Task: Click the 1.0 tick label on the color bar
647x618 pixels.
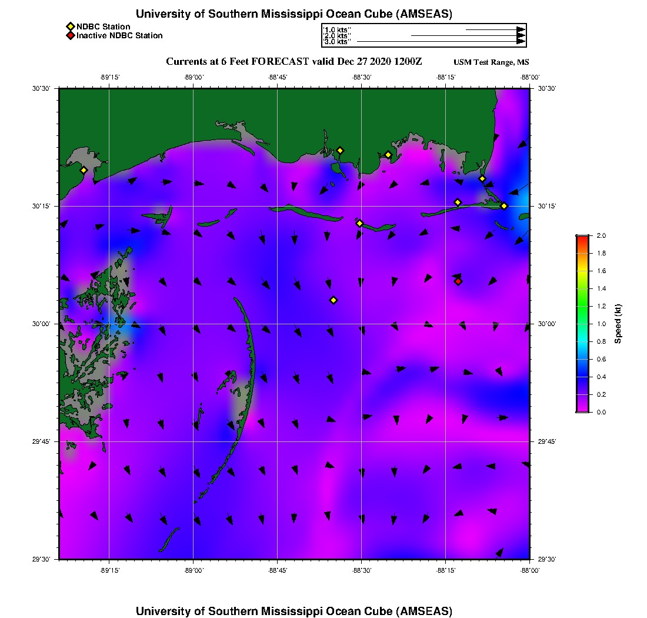Action: pos(602,324)
